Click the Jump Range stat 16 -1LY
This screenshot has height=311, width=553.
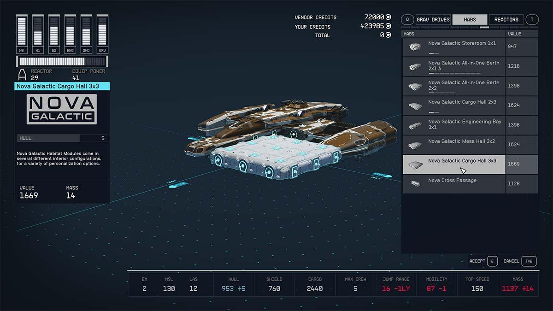[396, 288]
